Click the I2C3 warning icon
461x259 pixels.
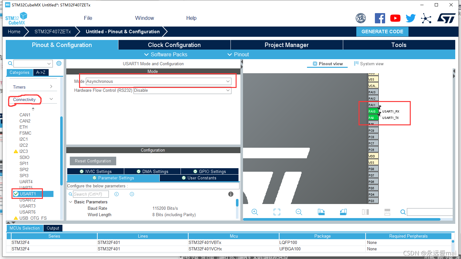(16, 151)
